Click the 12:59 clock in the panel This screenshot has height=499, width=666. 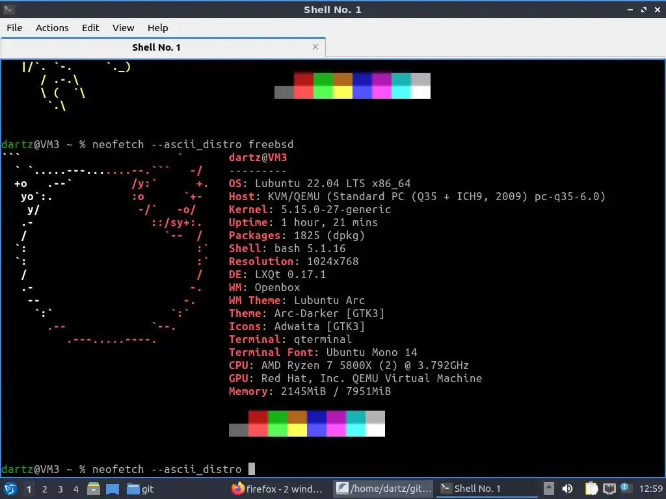650,489
